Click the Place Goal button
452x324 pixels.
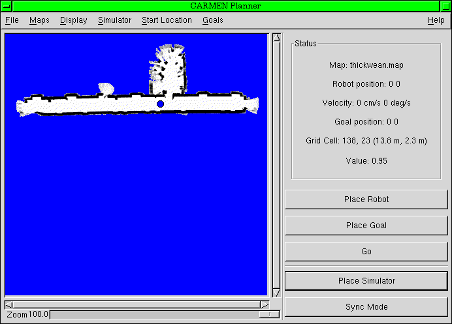coord(366,226)
